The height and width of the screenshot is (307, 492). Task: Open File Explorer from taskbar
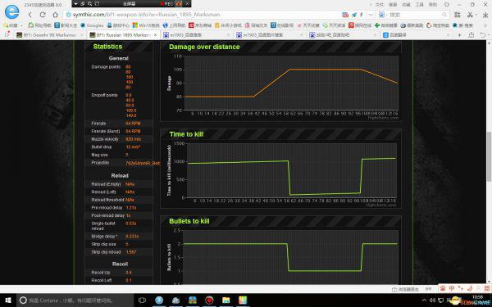click(x=226, y=300)
